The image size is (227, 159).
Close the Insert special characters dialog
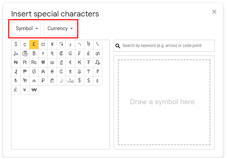pyautogui.click(x=214, y=12)
